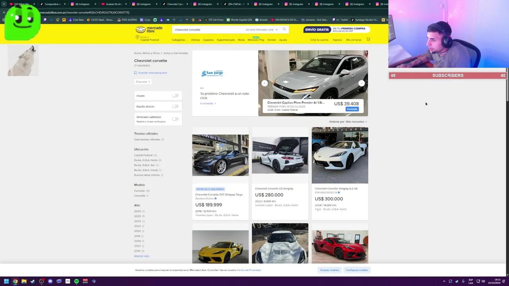
Task: Open the Windows Start menu
Action: click(x=6, y=281)
